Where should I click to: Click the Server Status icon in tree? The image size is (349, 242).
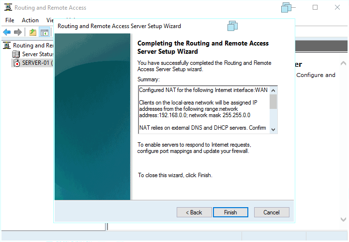(16, 54)
